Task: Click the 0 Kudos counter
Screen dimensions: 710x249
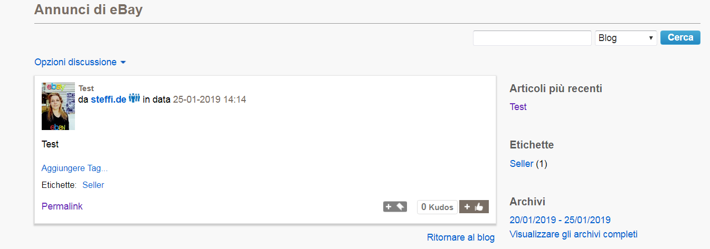Action: (437, 207)
